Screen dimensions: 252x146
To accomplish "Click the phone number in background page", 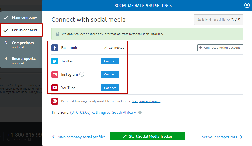I will pos(24,135).
